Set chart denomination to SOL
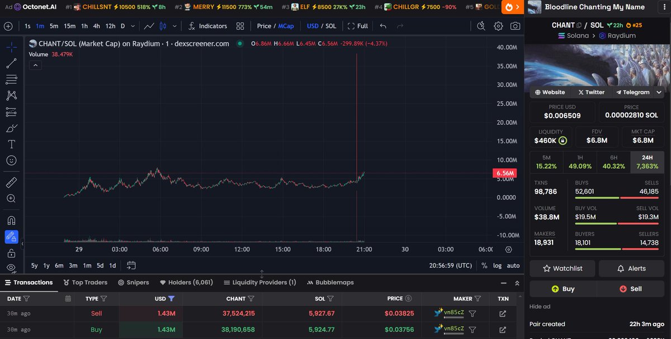The height and width of the screenshot is (339, 671). pos(331,26)
